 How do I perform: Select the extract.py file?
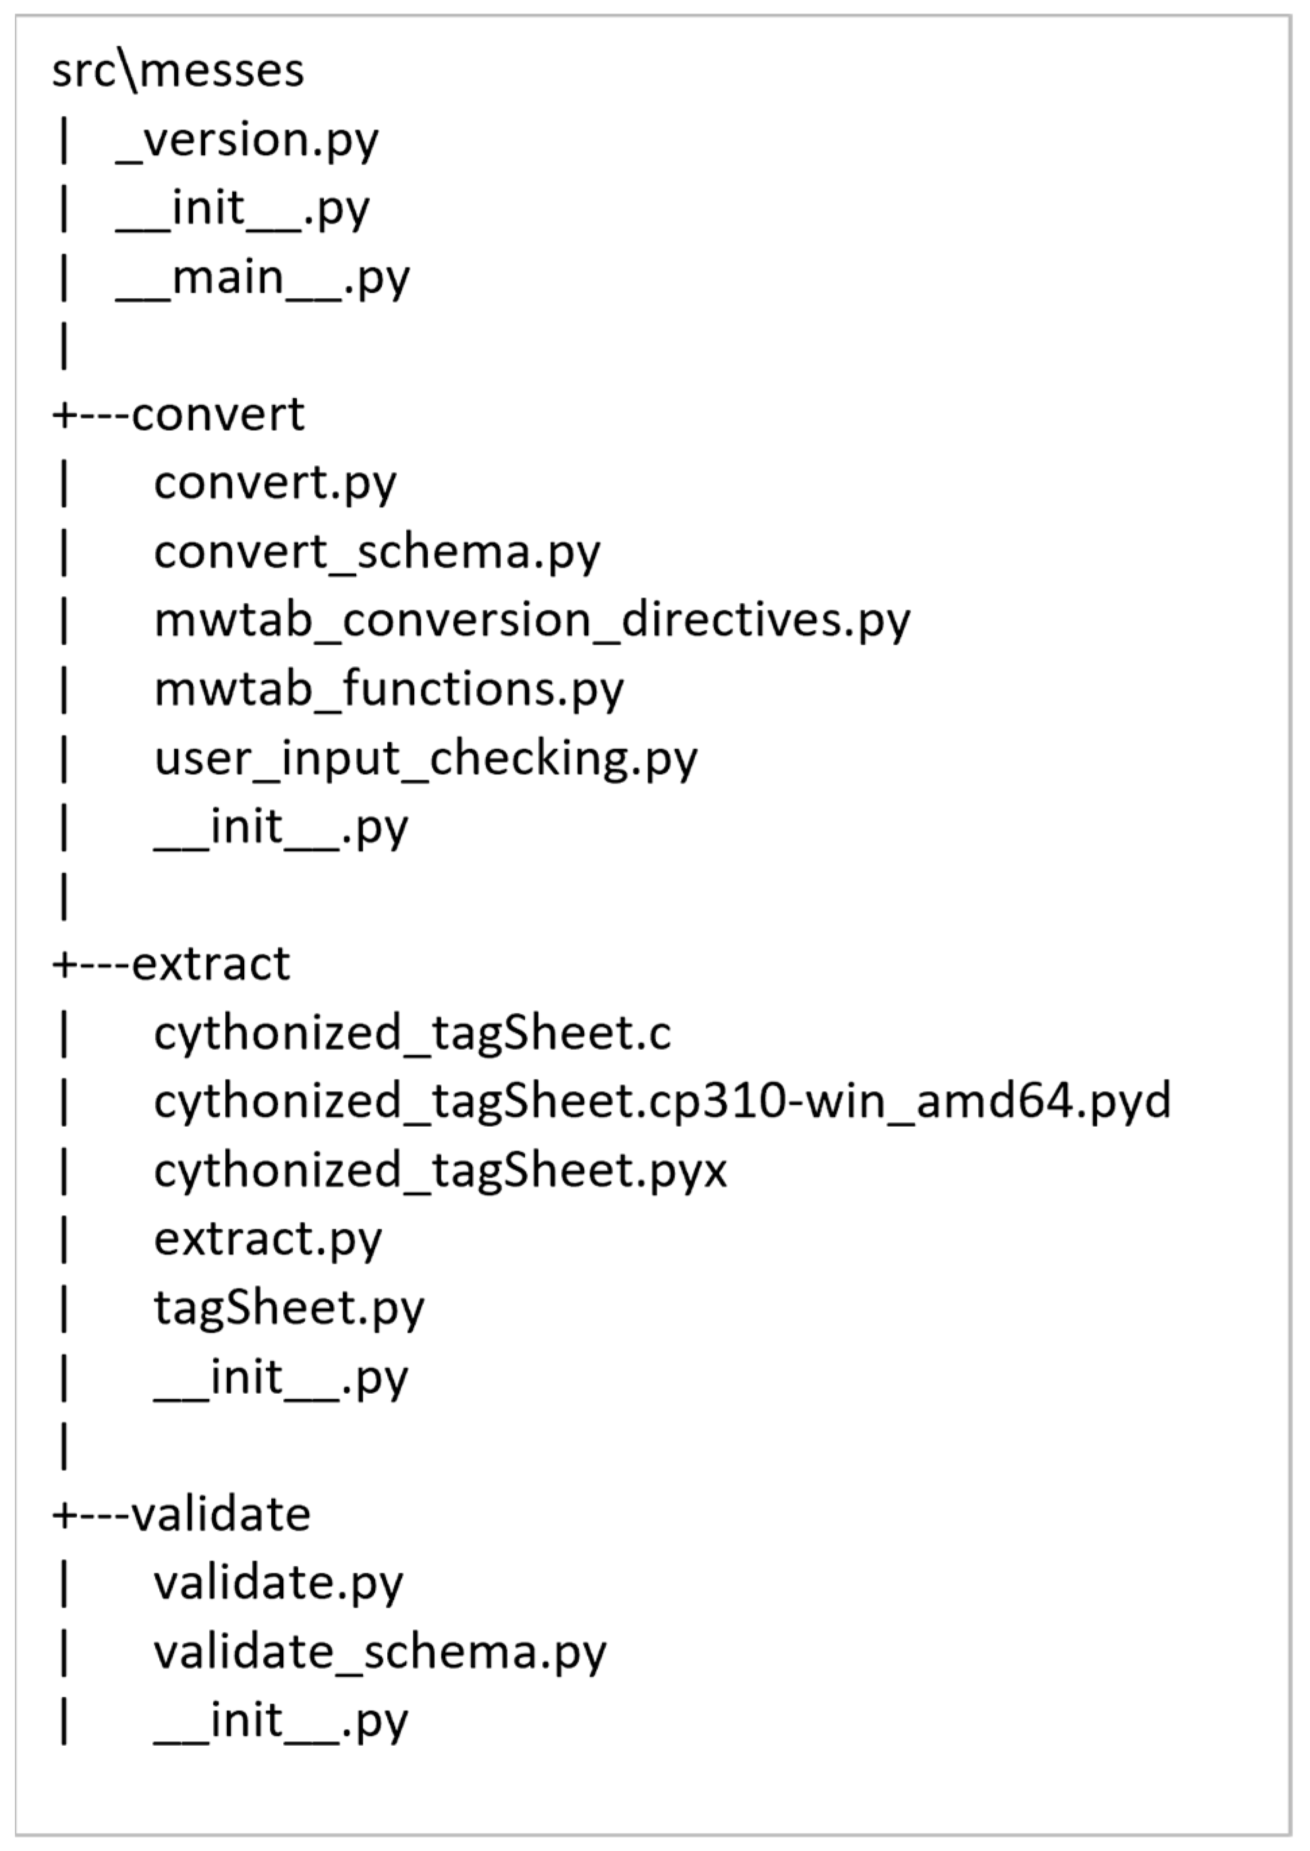pyautogui.click(x=268, y=1241)
